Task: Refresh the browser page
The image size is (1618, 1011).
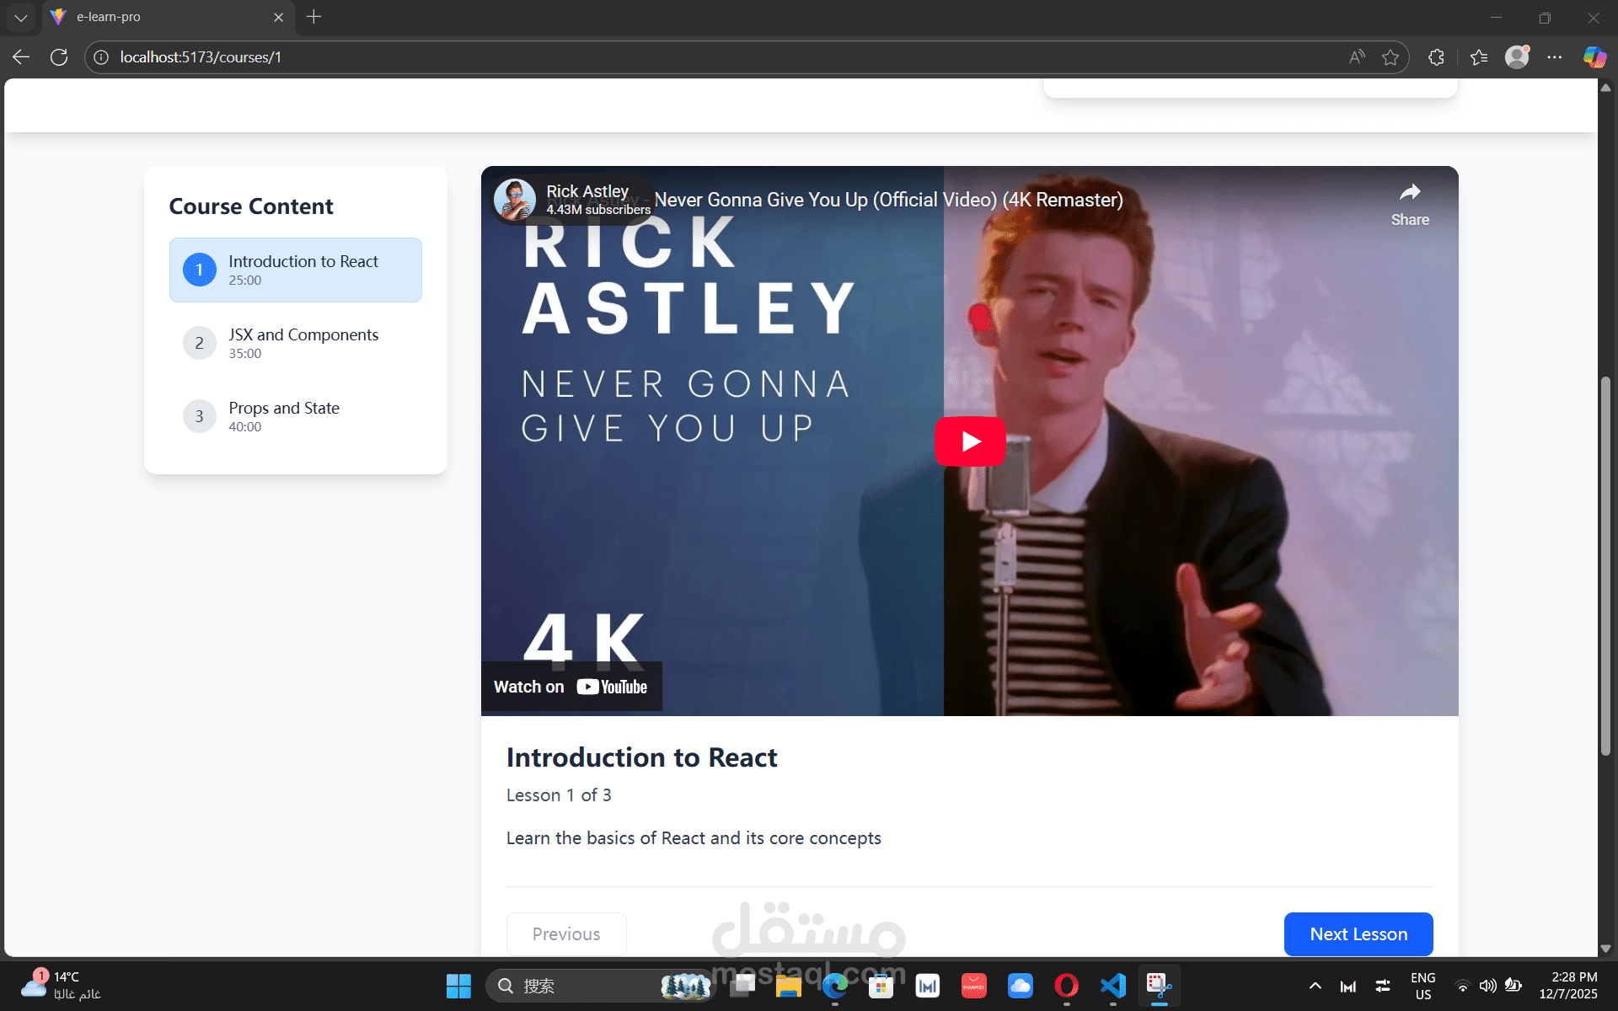Action: (59, 57)
